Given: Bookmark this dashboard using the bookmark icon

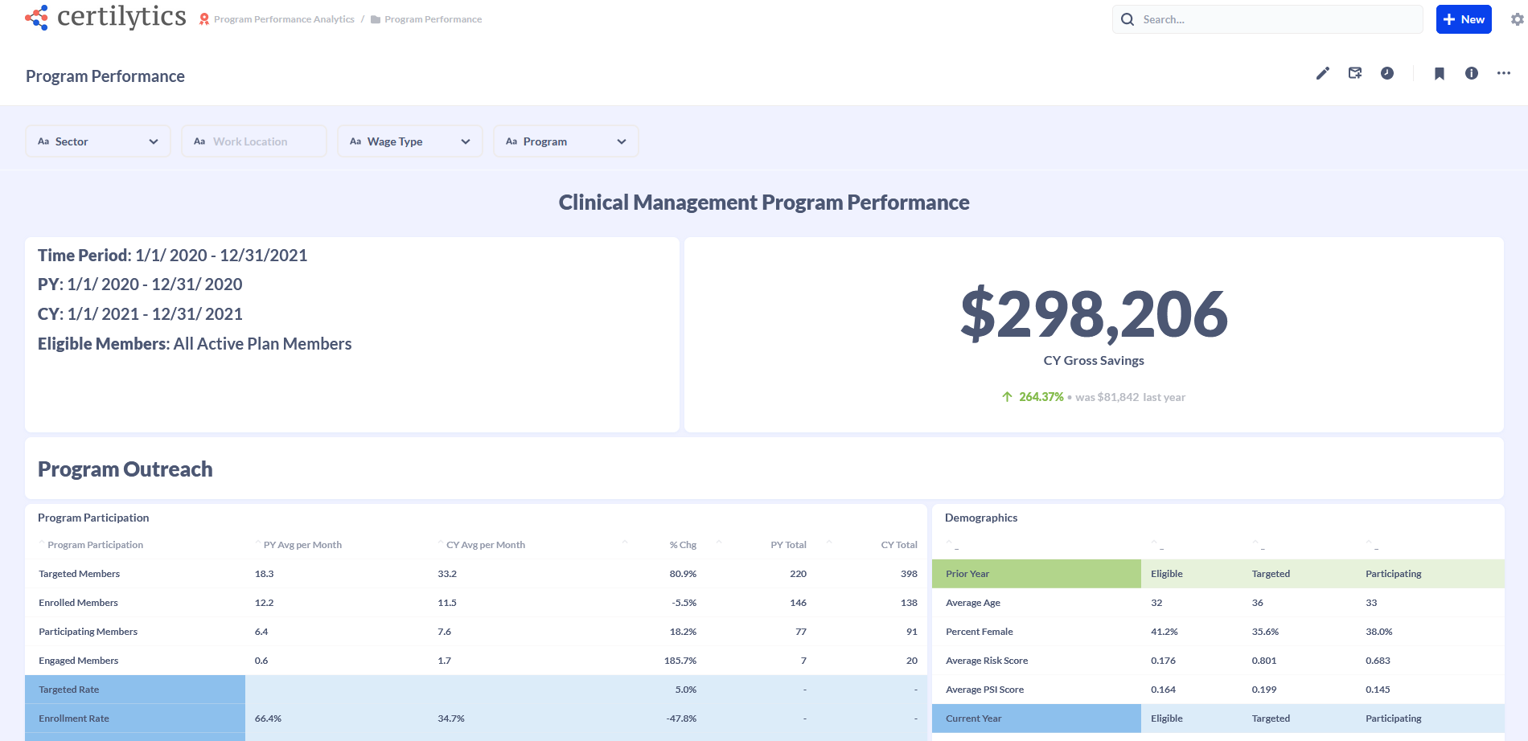Looking at the screenshot, I should coord(1439,73).
